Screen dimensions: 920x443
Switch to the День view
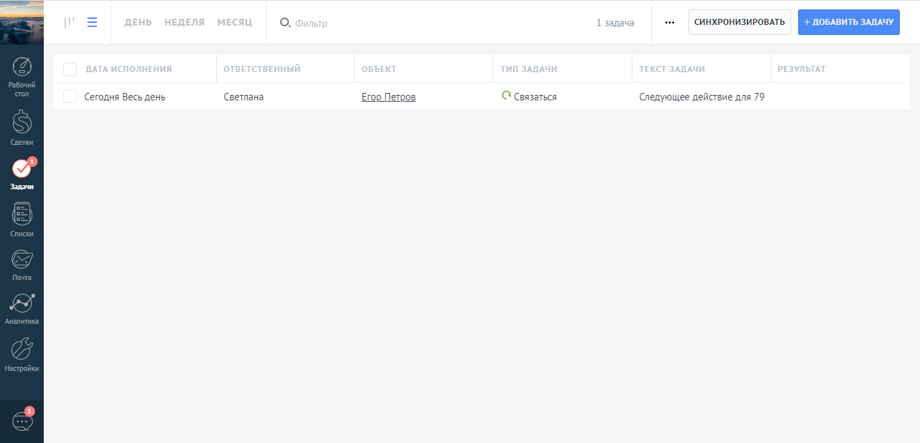pyautogui.click(x=138, y=22)
